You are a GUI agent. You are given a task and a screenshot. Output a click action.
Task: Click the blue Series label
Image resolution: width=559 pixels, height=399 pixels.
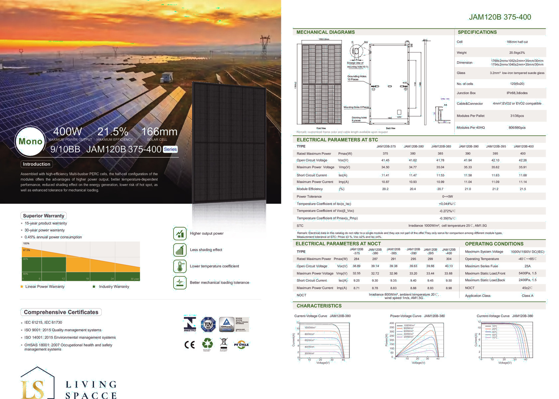[170, 149]
